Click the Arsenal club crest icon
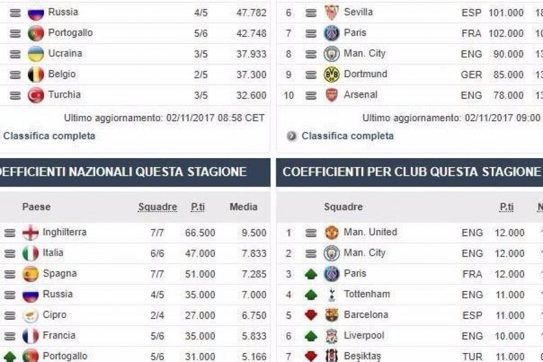The width and height of the screenshot is (543, 362). coord(331,95)
